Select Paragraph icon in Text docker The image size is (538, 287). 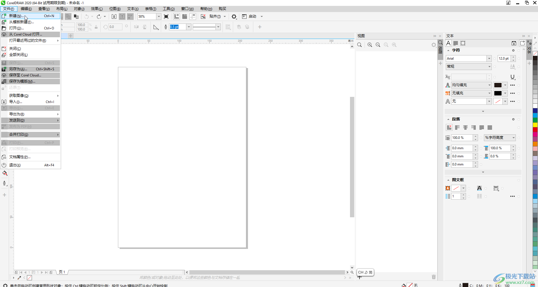click(x=456, y=43)
